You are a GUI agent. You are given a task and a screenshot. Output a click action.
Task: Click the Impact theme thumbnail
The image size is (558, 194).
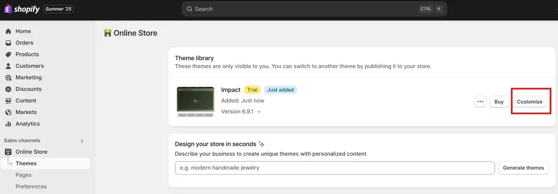click(x=195, y=101)
